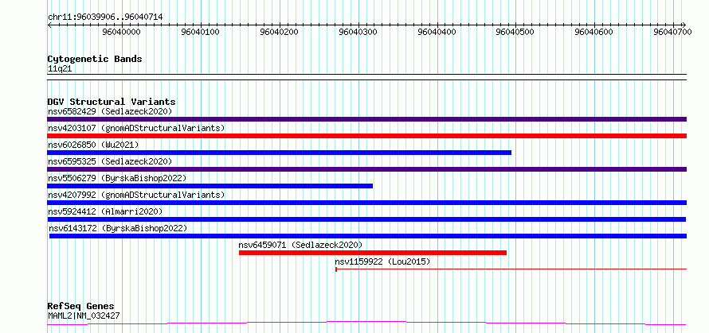
Task: Open the nsv6459071 (Sedlazeck2020) label
Action: coord(300,245)
